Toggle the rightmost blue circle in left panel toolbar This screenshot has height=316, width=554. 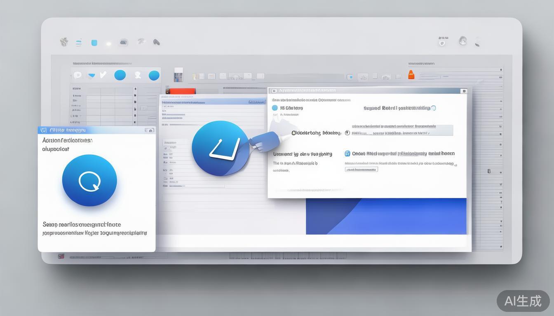[154, 75]
